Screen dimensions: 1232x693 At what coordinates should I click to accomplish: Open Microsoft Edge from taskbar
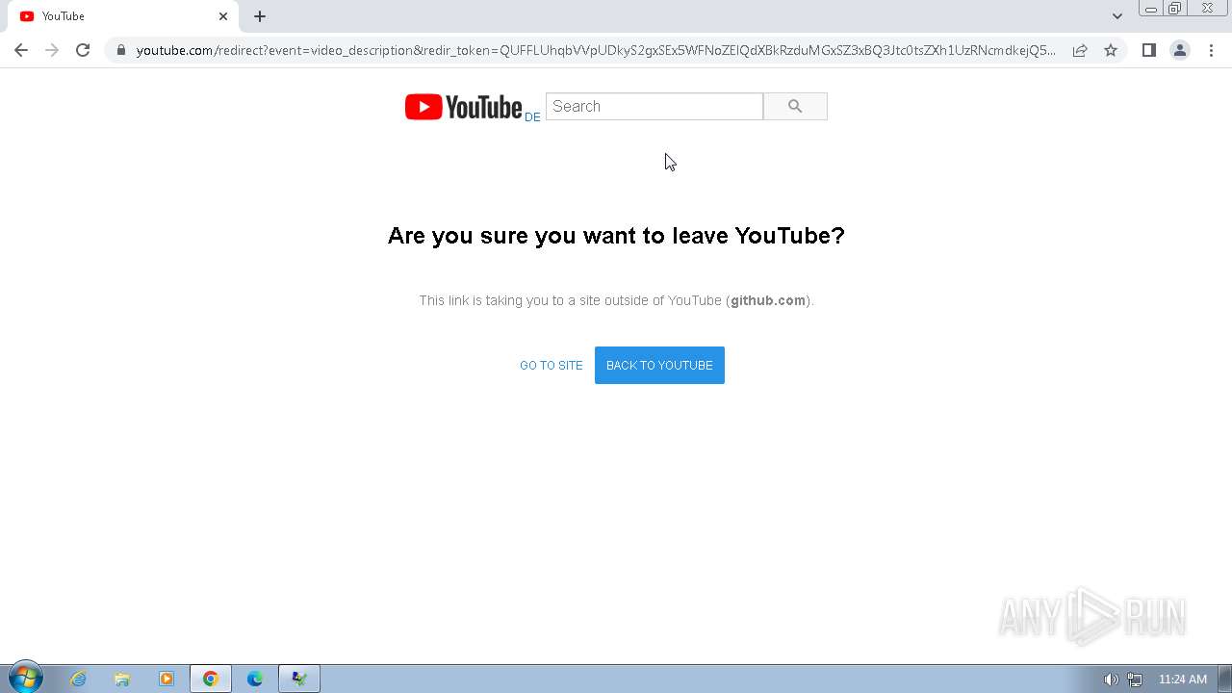click(255, 680)
